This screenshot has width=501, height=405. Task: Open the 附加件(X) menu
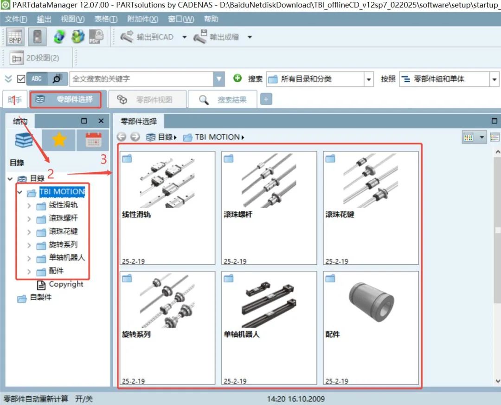coord(142,19)
